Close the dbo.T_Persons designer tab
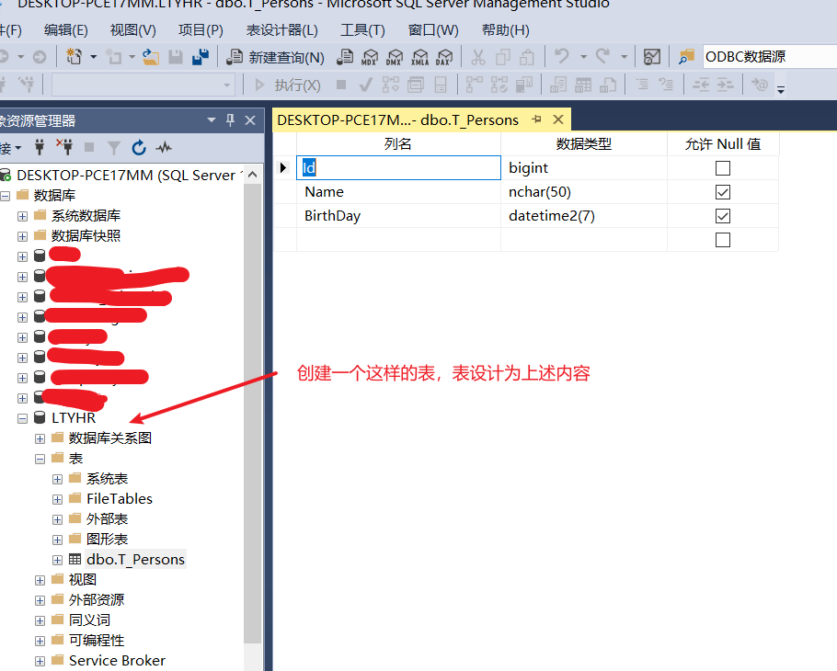This screenshot has height=671, width=837. coord(558,119)
